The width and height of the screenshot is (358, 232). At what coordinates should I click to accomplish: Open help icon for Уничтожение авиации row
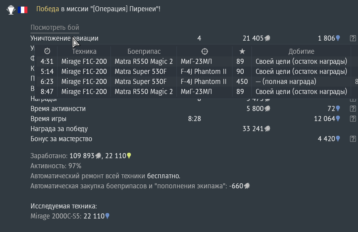point(353,38)
